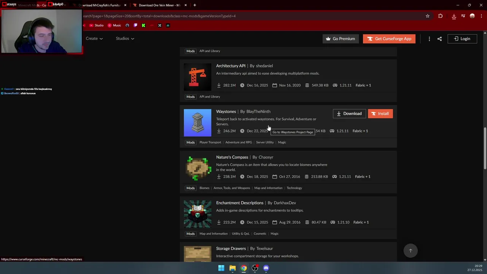
Task: Open the three-dot more options menu
Action: click(x=429, y=39)
